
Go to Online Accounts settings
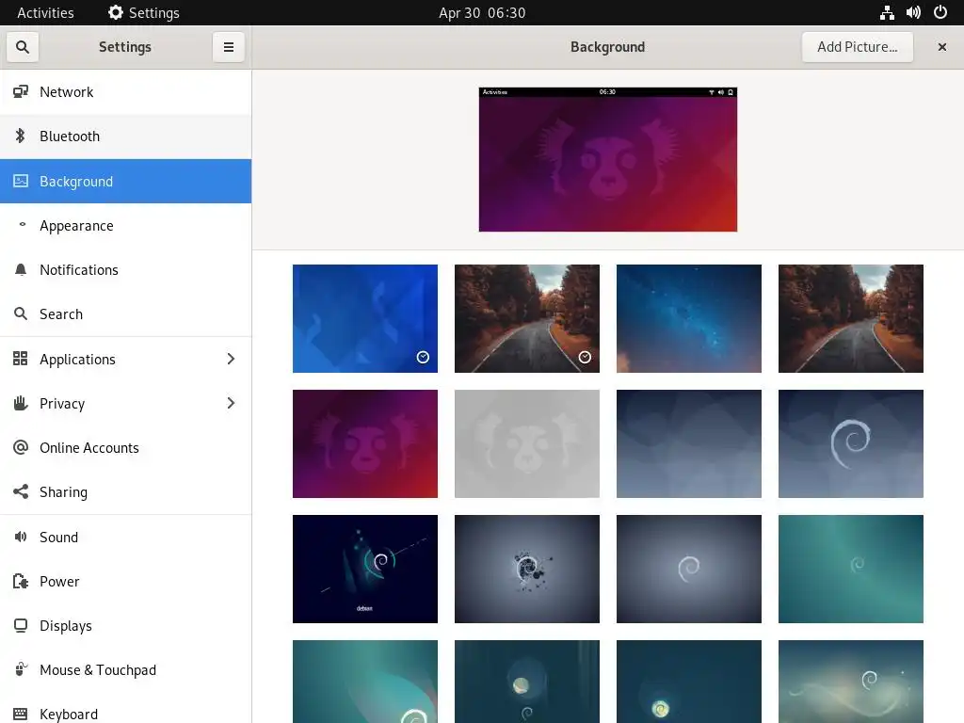click(125, 447)
